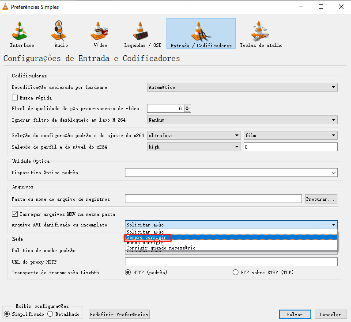351x322 pixels.
Task: Choose Solicitar ação in the list
Action: click(231, 232)
